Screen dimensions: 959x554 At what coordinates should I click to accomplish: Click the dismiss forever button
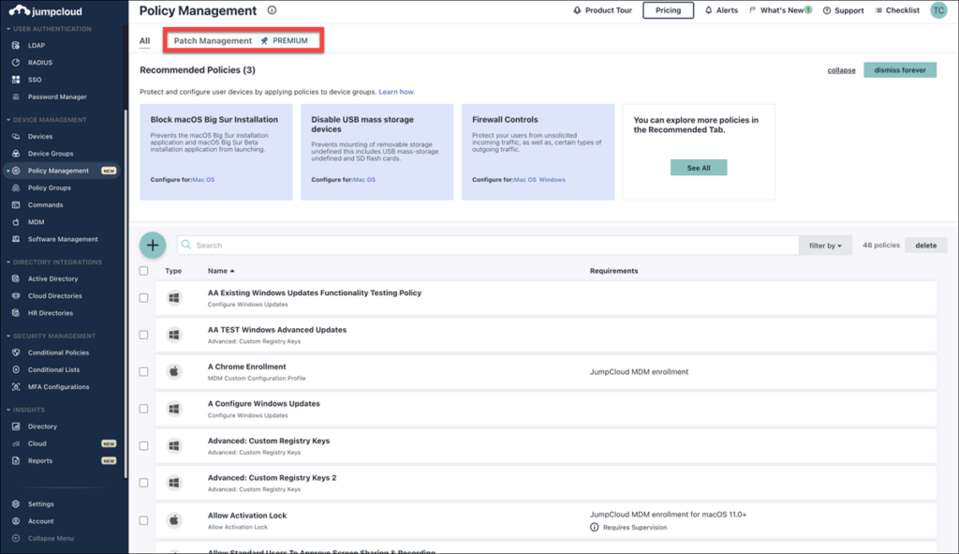pyautogui.click(x=899, y=69)
